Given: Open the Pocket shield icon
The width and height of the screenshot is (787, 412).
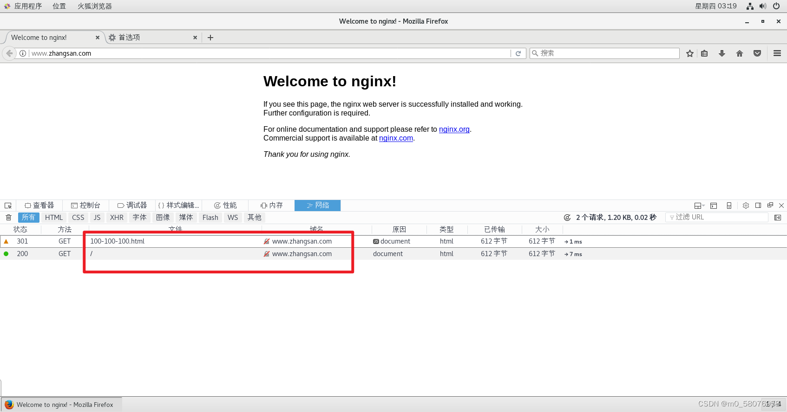Looking at the screenshot, I should pyautogui.click(x=757, y=53).
